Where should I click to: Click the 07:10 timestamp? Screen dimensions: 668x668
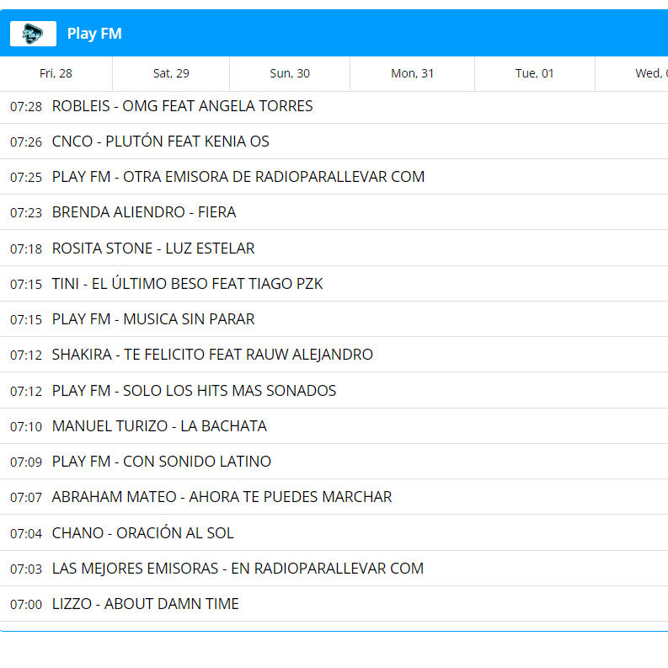tap(26, 426)
